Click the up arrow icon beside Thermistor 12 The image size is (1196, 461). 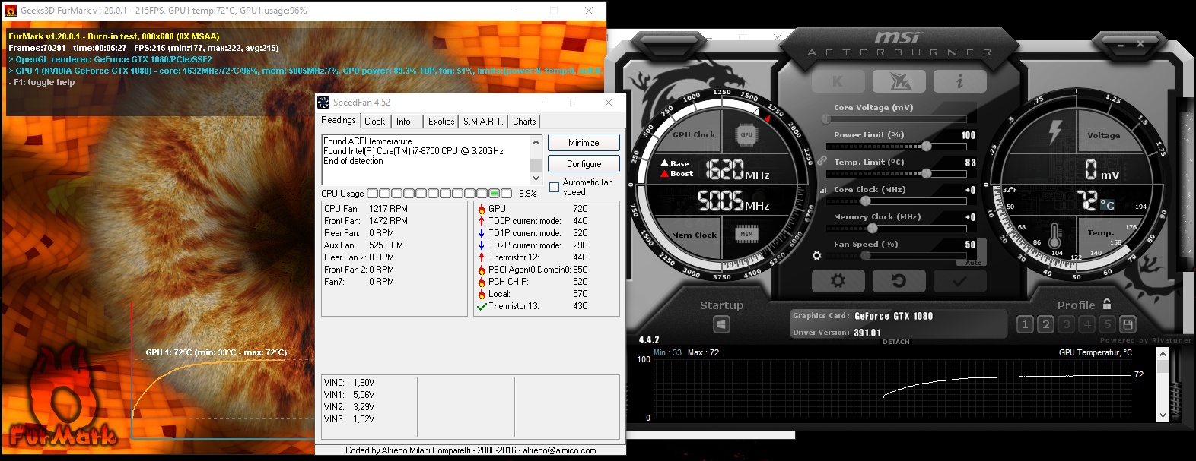(482, 257)
